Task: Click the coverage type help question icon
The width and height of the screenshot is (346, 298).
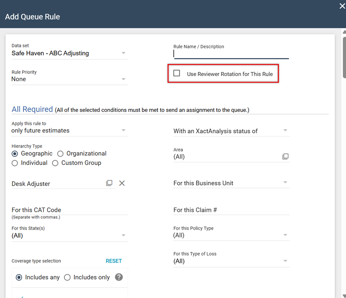Action: [119, 277]
